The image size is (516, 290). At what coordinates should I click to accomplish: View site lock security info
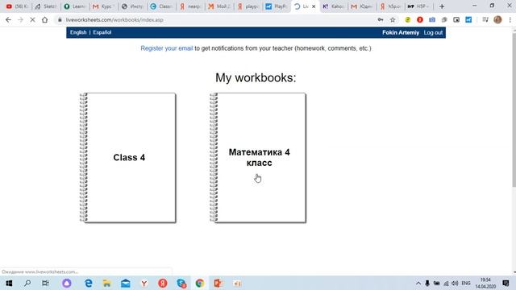(60, 19)
